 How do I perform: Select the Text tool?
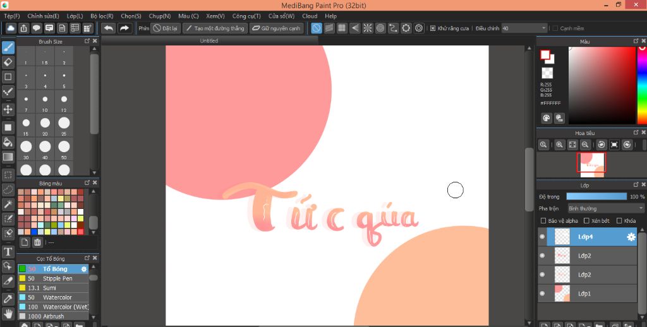pos(8,251)
